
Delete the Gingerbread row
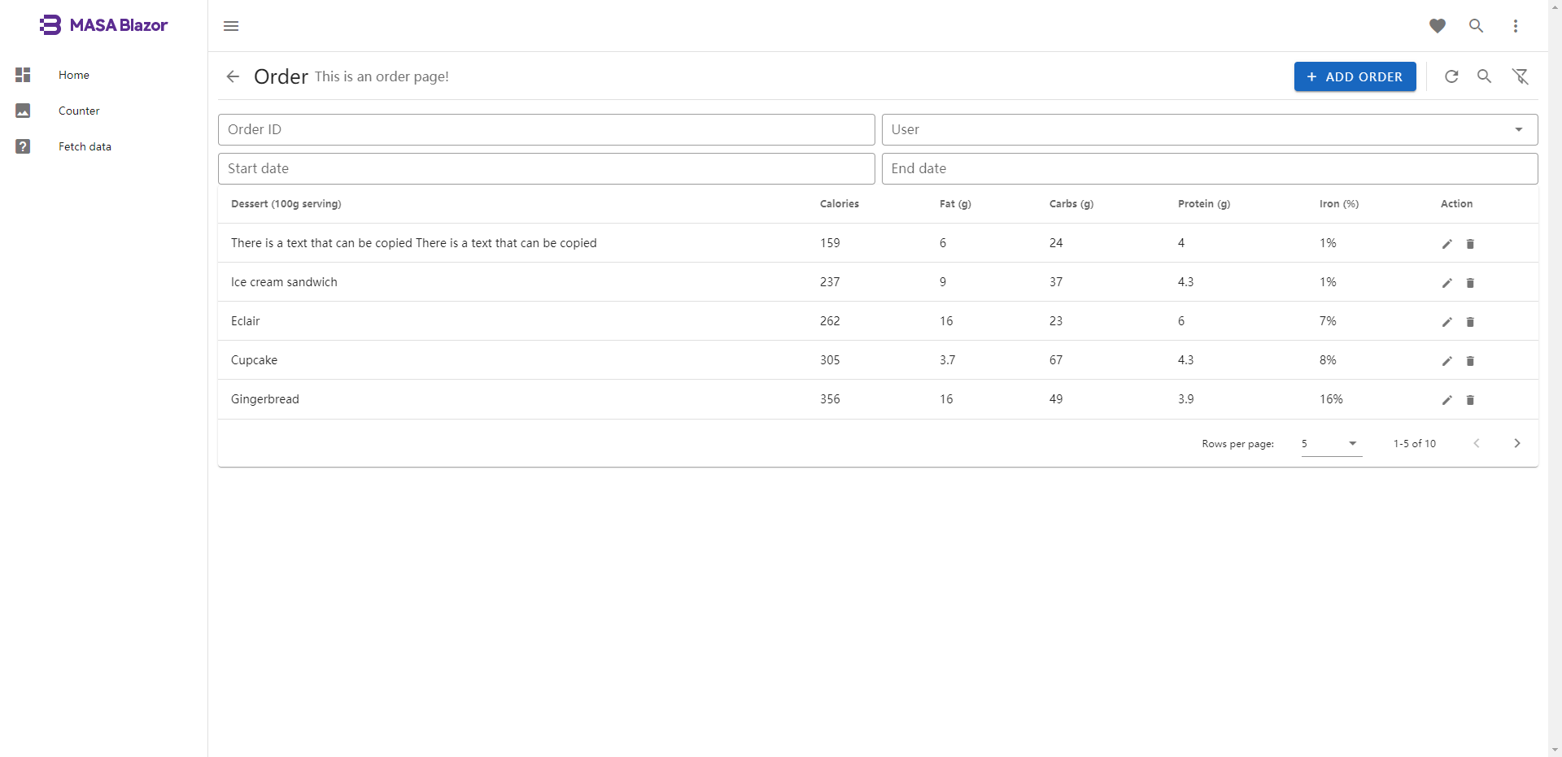[1470, 400]
